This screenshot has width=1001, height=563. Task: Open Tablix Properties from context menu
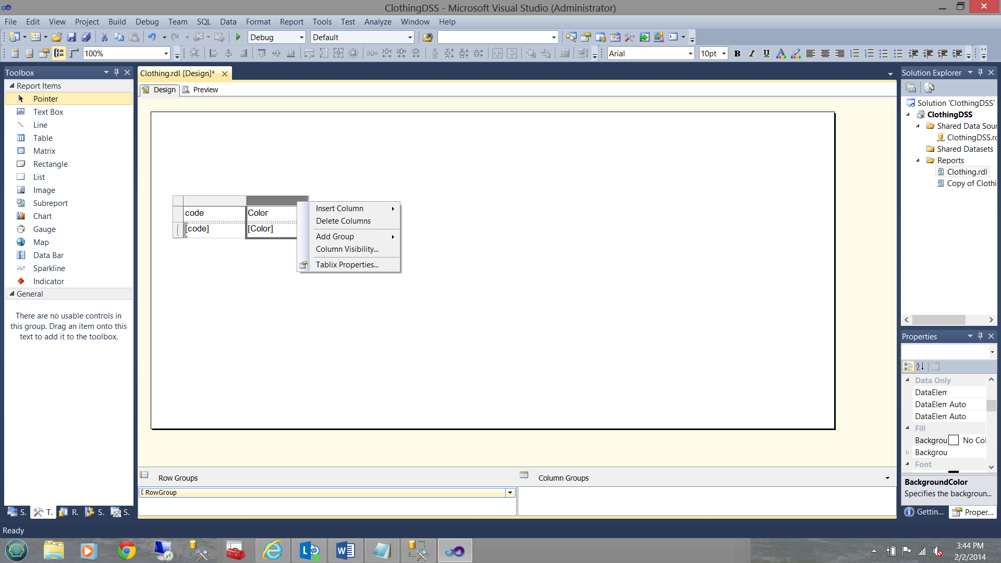[x=347, y=265]
